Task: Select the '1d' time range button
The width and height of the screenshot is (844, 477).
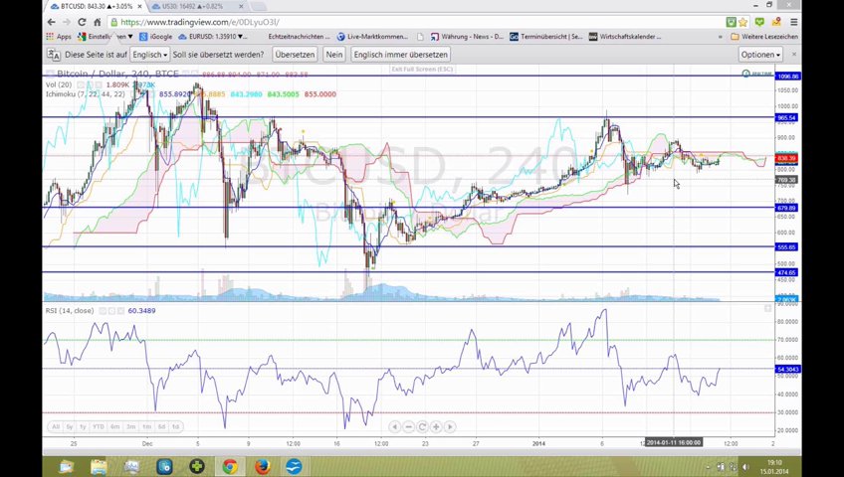Action: click(175, 426)
